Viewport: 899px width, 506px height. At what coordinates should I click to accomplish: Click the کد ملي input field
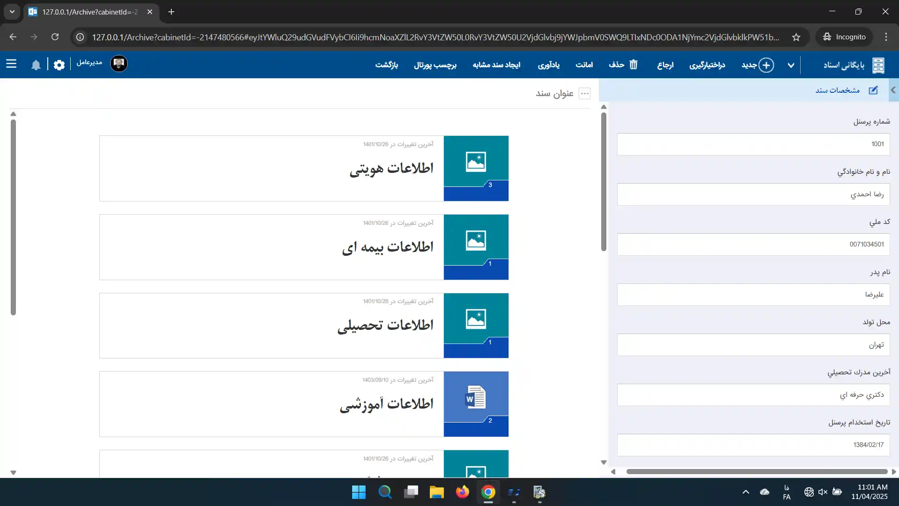point(753,245)
